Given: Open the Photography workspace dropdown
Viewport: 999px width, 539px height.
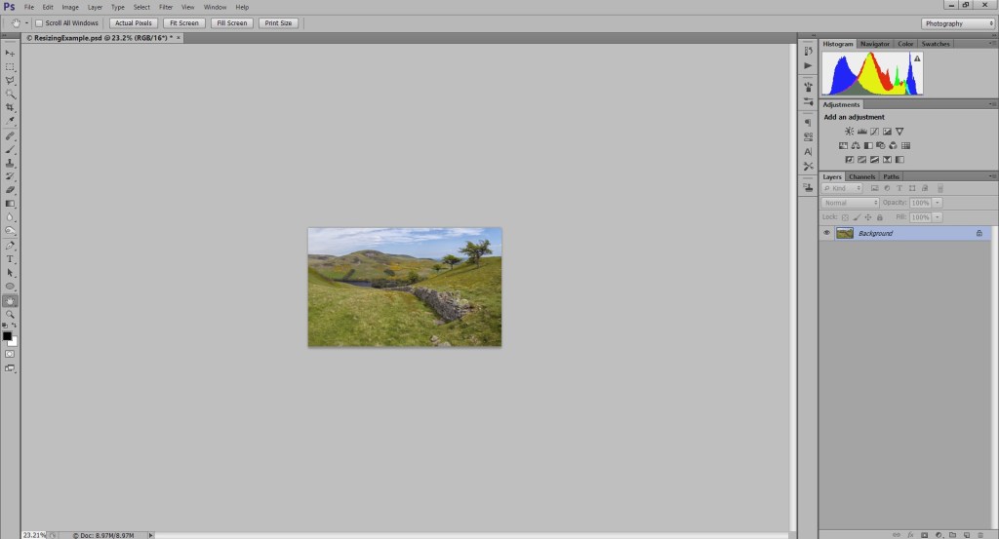Looking at the screenshot, I should tap(958, 23).
